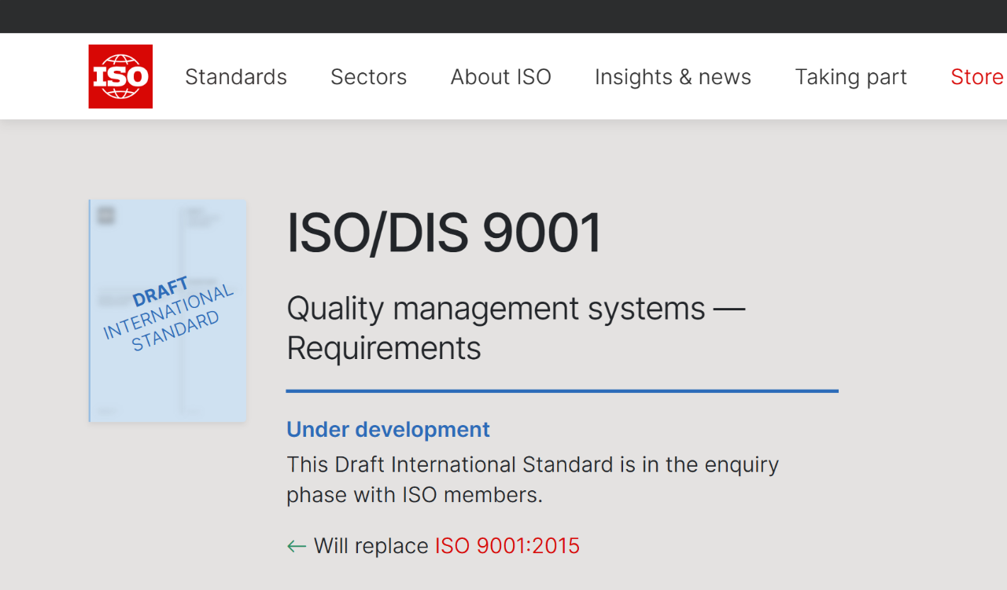
Task: Expand the Insights & news navigation item
Action: click(x=673, y=77)
